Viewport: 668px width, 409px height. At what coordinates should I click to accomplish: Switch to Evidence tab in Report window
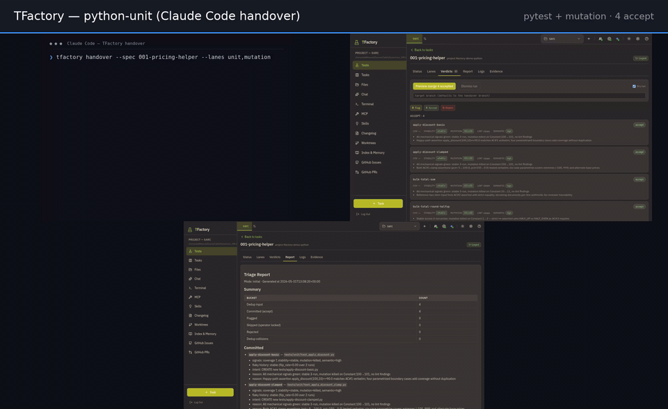(317, 257)
